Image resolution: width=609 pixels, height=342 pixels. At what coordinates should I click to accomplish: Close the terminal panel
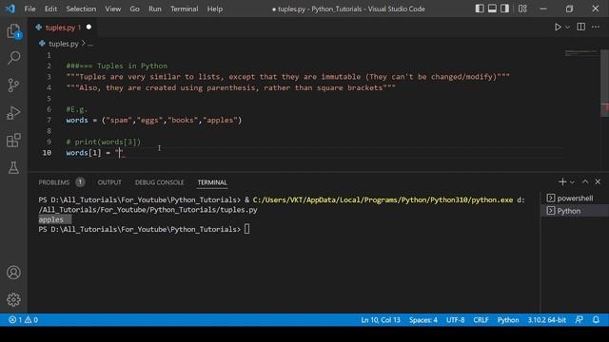pos(598,181)
